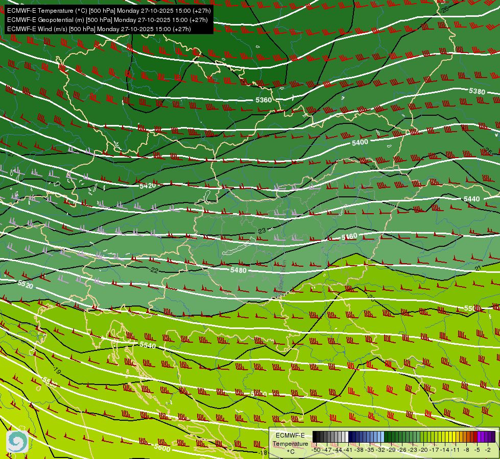The width and height of the screenshot is (500, 459).
Task: Click the -23 isotherm label on the map
Action: [261, 231]
